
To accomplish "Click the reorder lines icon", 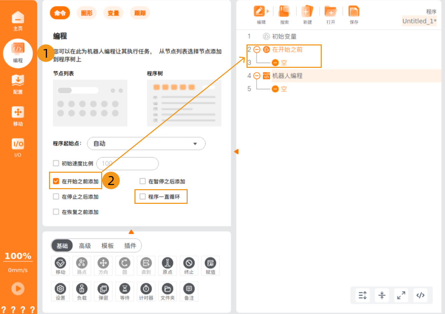I will click(x=362, y=295).
